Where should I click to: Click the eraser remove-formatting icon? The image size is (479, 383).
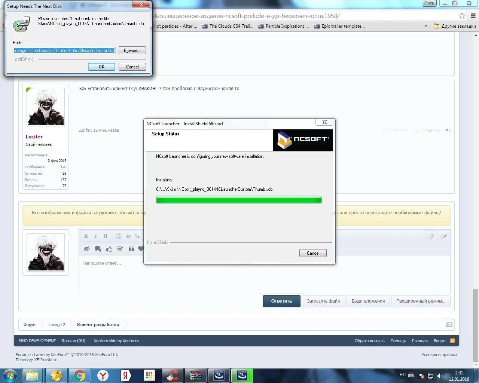tap(431, 236)
